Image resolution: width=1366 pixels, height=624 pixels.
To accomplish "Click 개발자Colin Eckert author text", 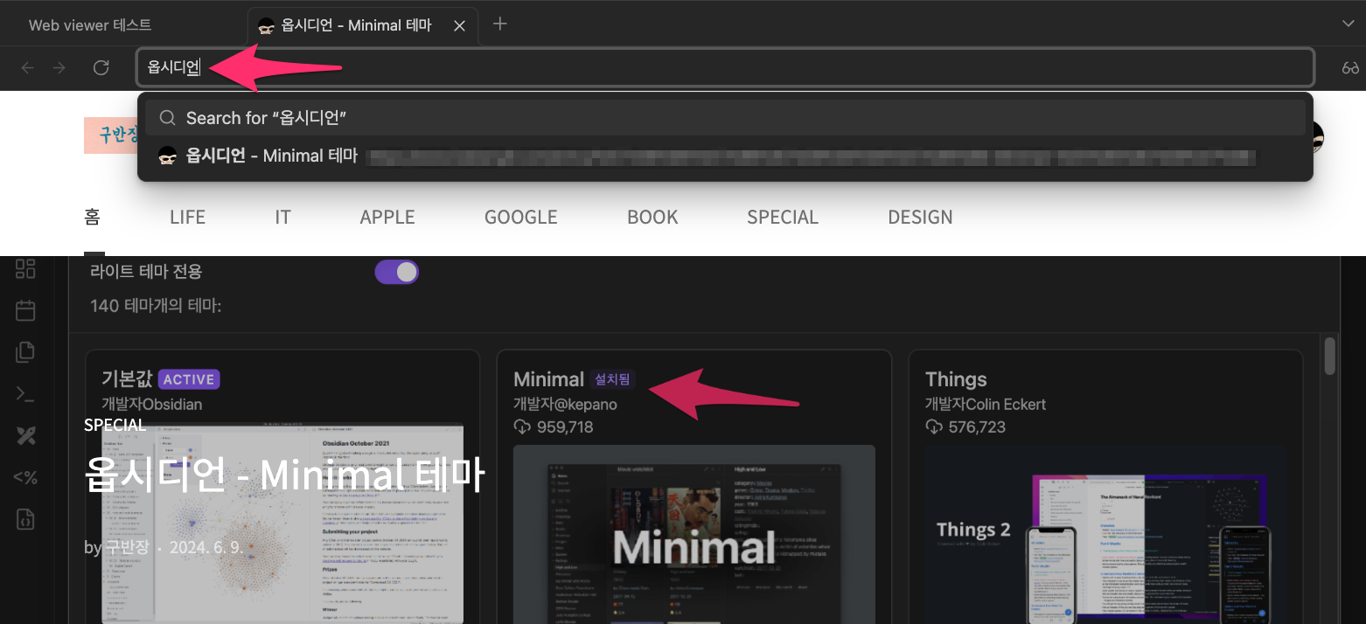I will point(986,404).
